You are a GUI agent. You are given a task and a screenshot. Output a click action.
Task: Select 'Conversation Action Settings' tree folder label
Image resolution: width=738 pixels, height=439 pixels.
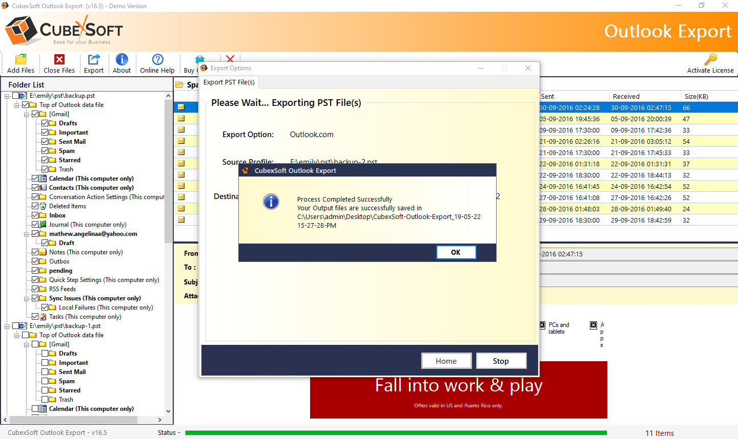click(107, 197)
